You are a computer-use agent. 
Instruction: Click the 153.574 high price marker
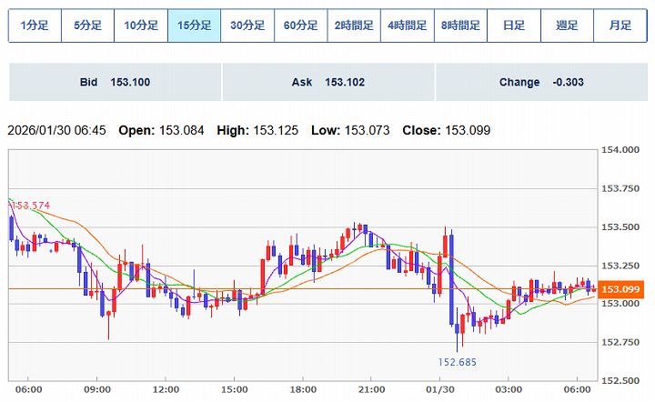coord(29,206)
